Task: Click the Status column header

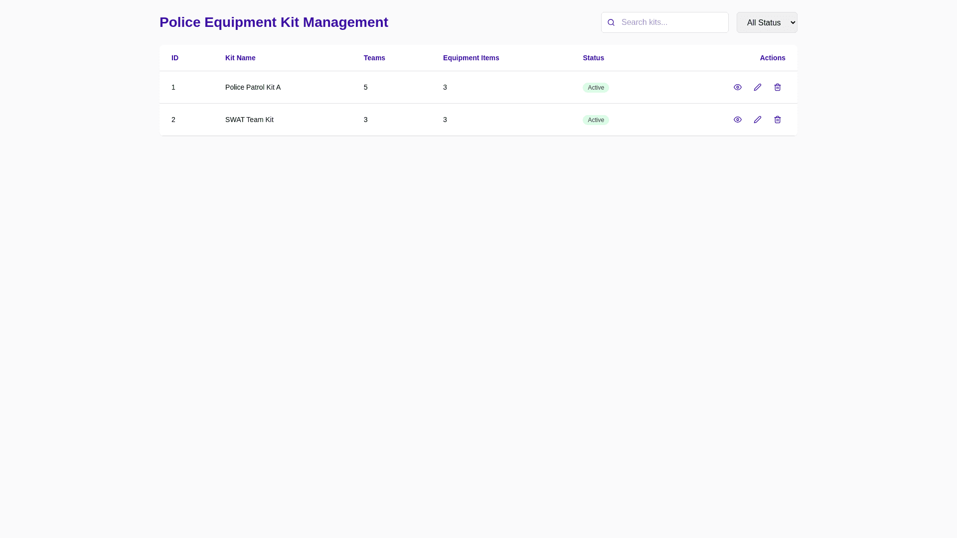Action: pos(593,58)
